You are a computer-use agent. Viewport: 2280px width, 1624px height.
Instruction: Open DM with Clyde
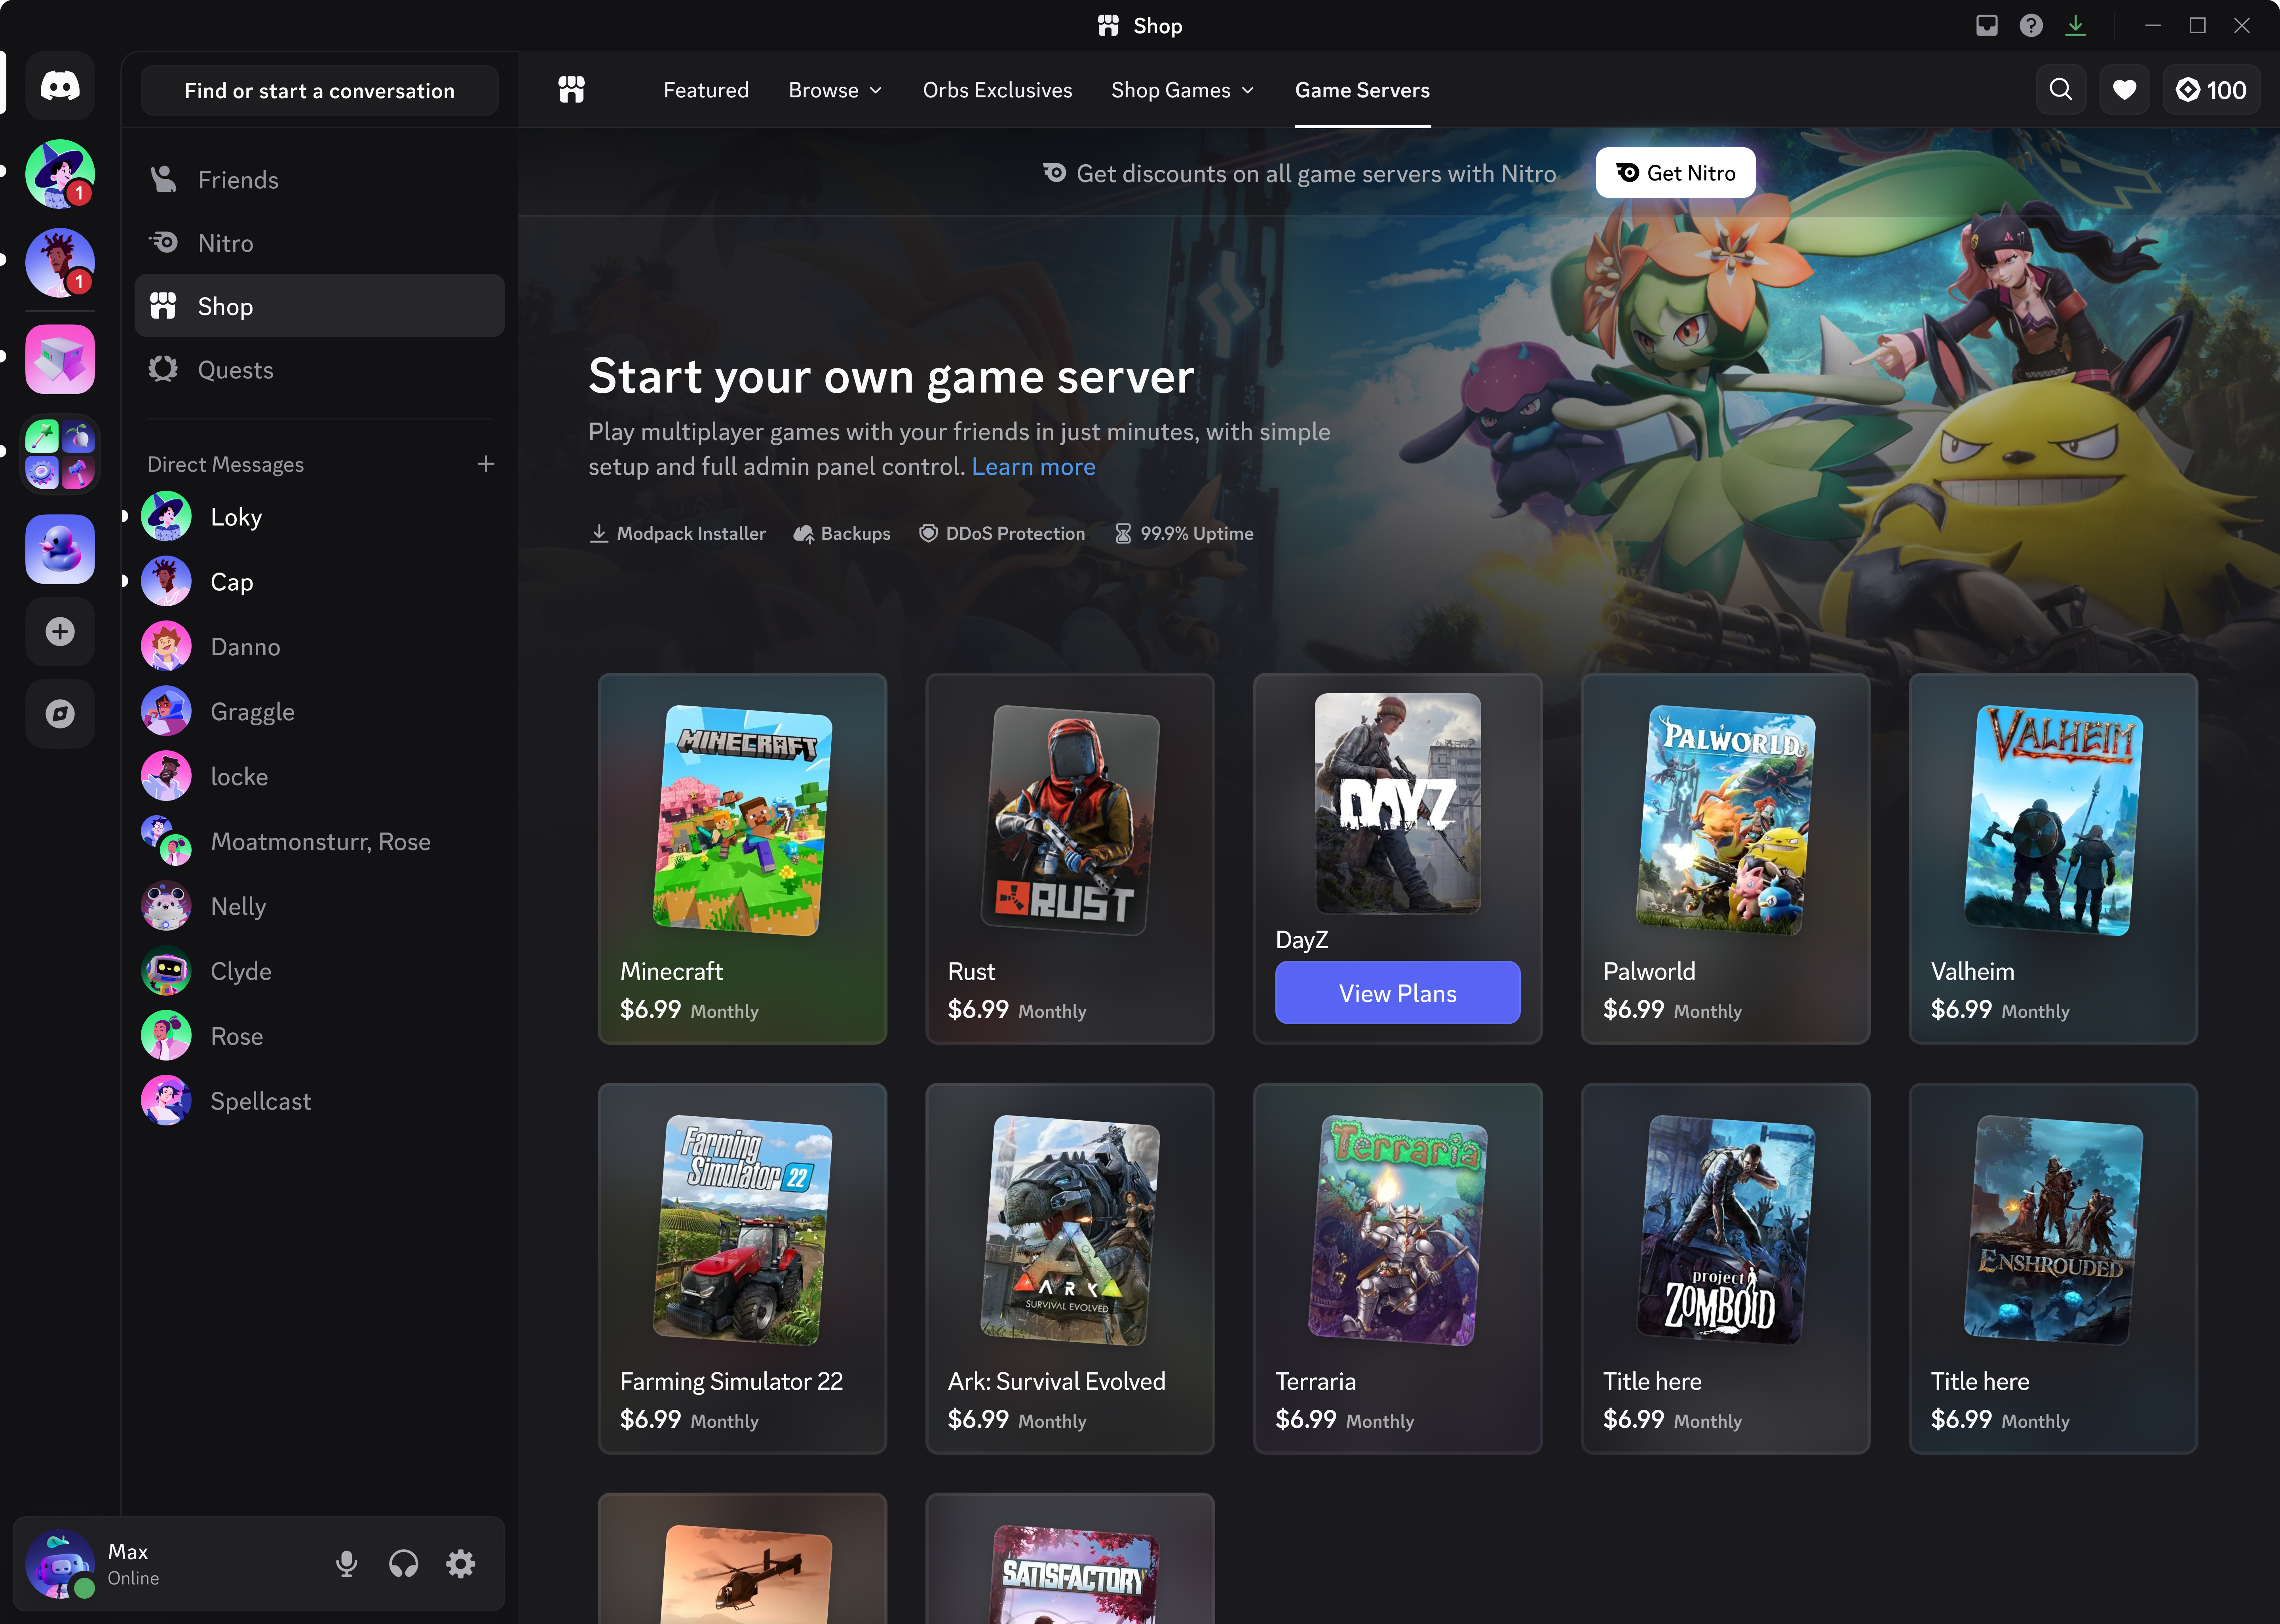320,972
